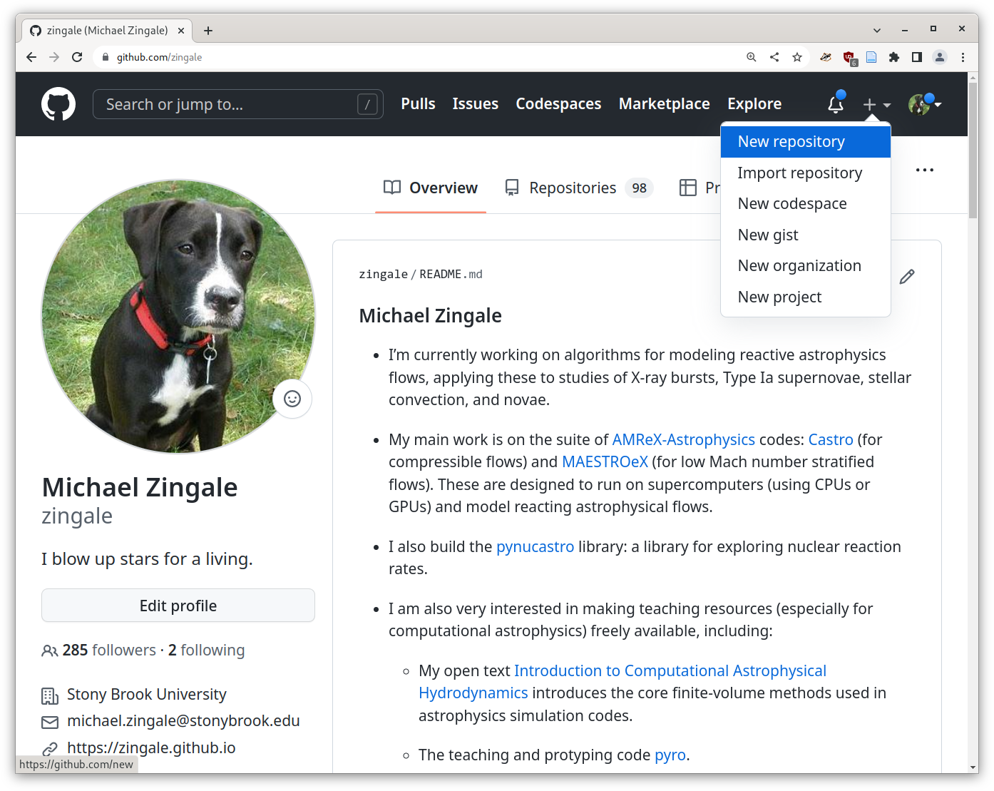Click the zoom magnifier icon in address bar

coord(752,57)
